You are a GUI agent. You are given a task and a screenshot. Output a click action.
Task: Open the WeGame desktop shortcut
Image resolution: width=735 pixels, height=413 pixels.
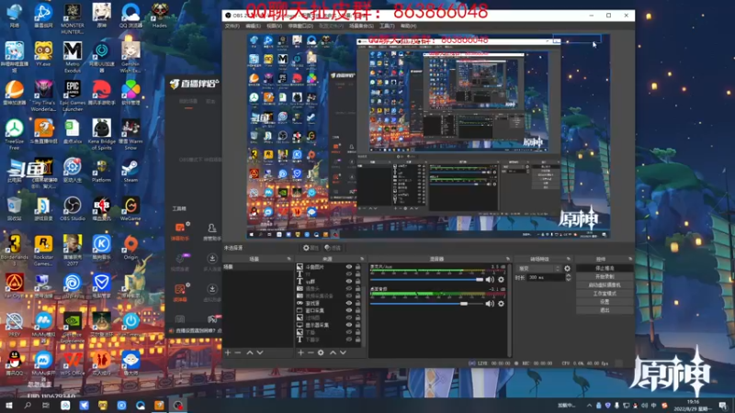coord(130,209)
